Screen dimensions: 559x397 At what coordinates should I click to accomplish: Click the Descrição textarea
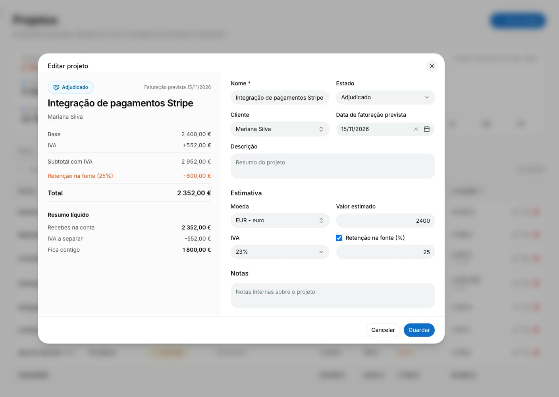coord(333,166)
